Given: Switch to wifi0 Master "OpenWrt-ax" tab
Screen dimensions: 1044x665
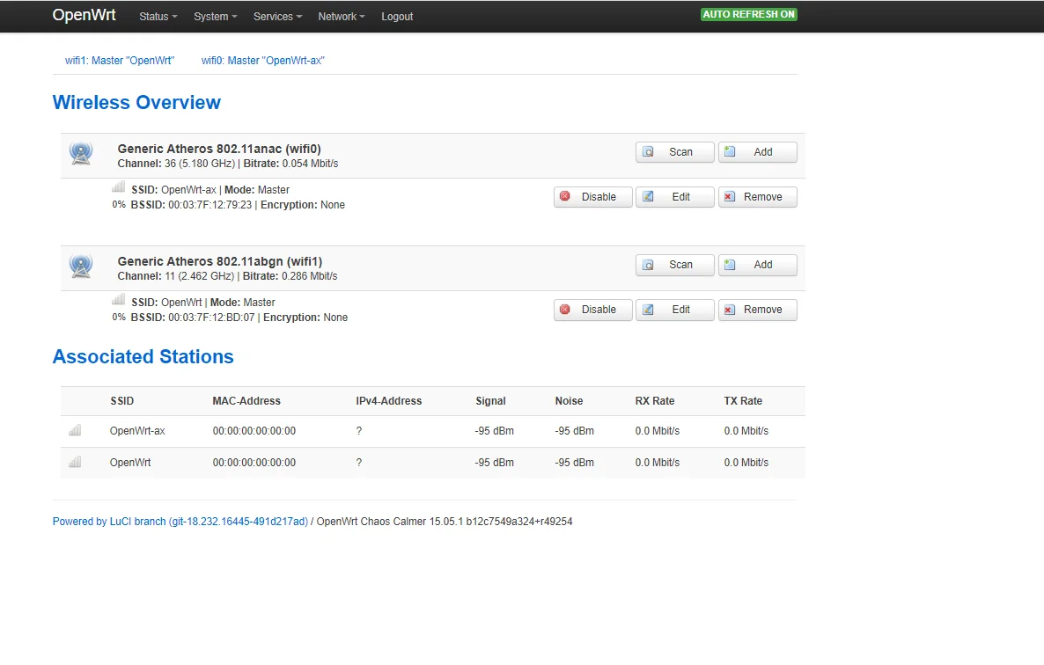Looking at the screenshot, I should tap(263, 61).
